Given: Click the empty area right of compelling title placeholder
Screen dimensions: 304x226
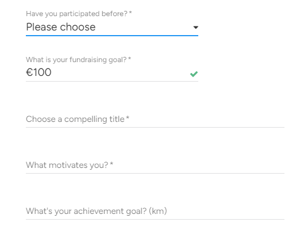Looking at the screenshot, I should [207, 119].
